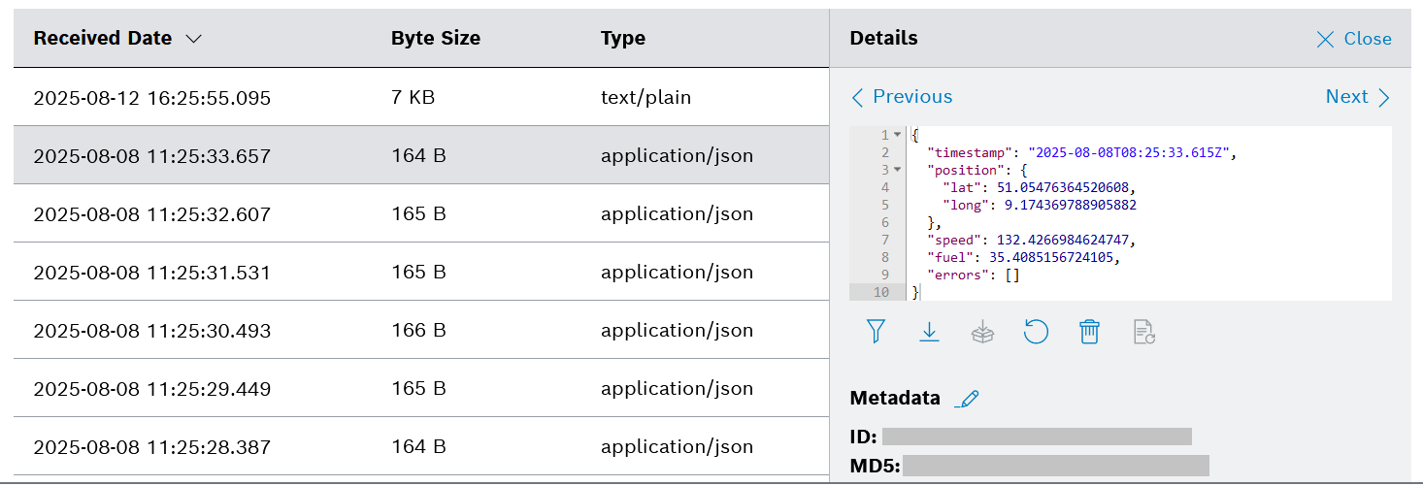Viewport: 1423px width, 486px height.
Task: Delete the entry with trash icon
Action: [x=1089, y=333]
